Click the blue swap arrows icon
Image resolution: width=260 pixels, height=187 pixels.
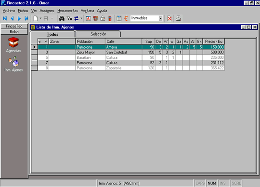tap(77, 18)
